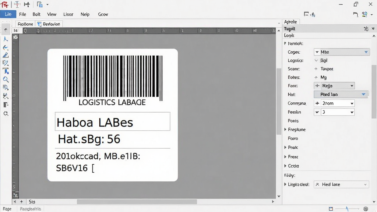
Task: Expand the Cctia section
Action: pyautogui.click(x=285, y=166)
